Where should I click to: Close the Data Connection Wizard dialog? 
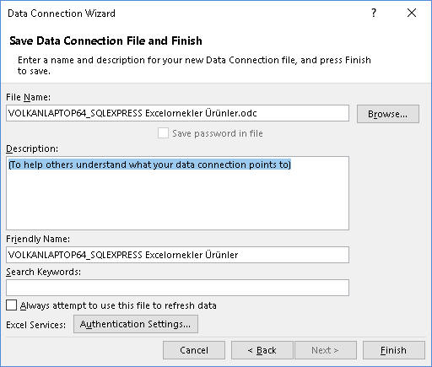pos(412,13)
